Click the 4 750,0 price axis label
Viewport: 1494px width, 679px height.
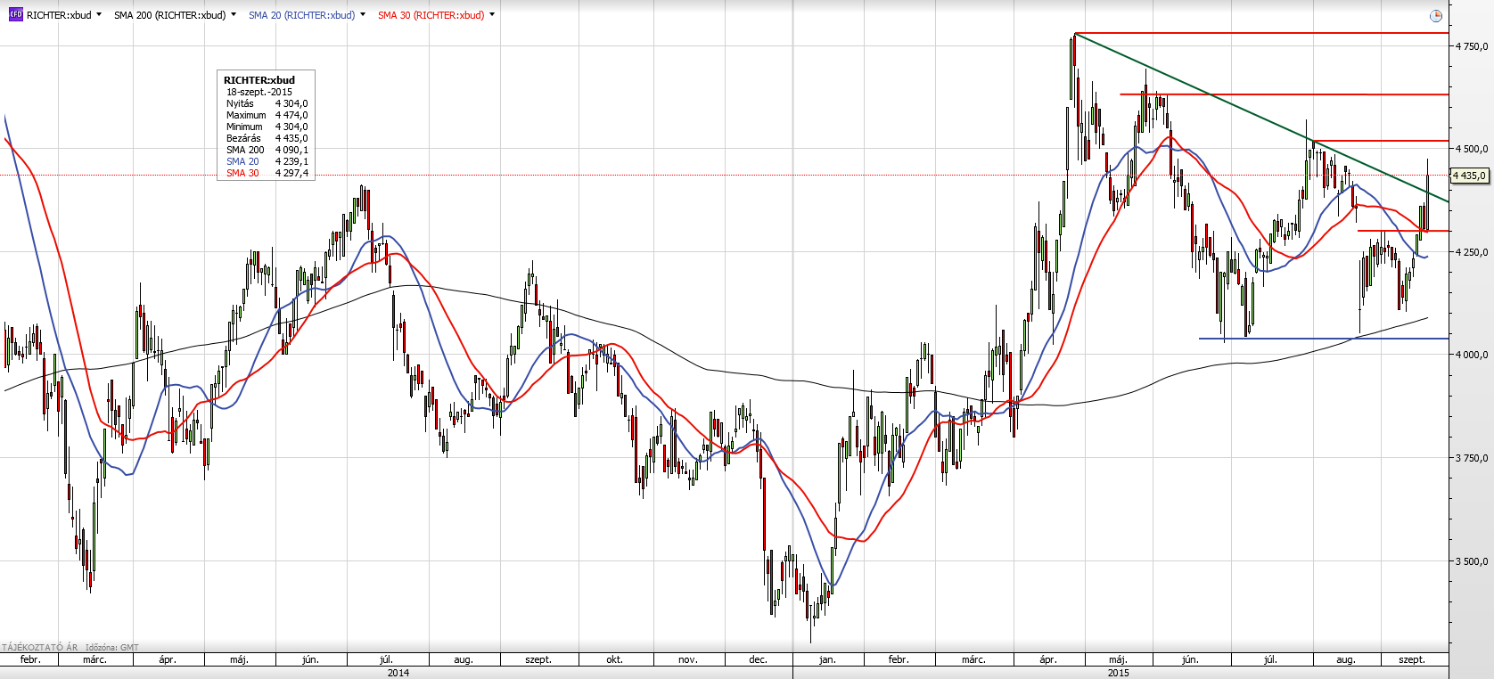(x=1472, y=46)
